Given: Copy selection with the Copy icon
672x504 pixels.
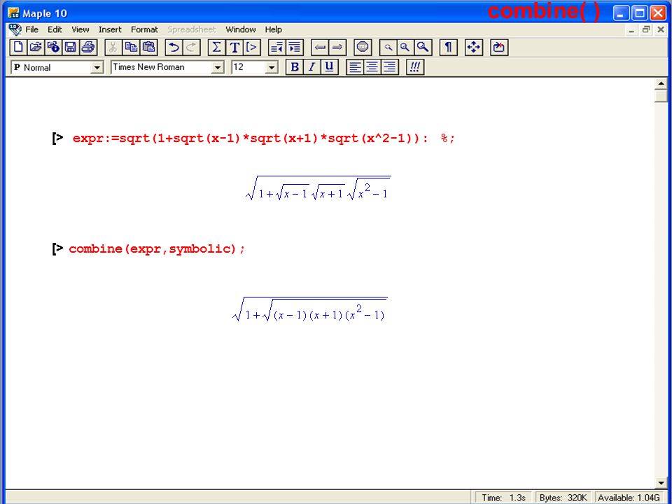Looking at the screenshot, I should (131, 47).
